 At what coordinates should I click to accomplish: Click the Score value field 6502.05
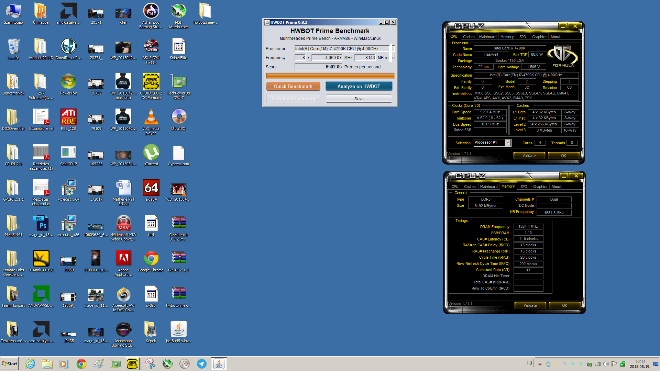318,67
